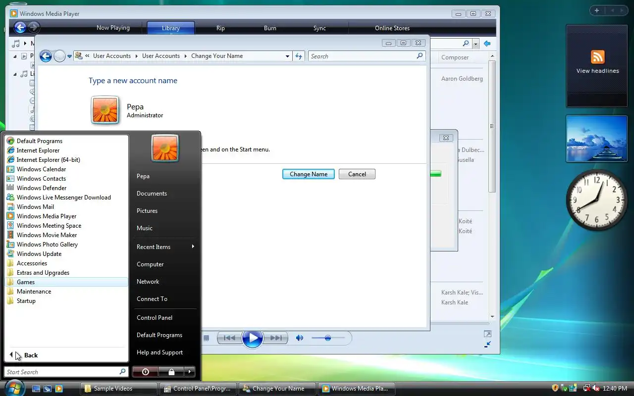This screenshot has width=634, height=396.
Task: Open Windows Mail
Action: 66,207
